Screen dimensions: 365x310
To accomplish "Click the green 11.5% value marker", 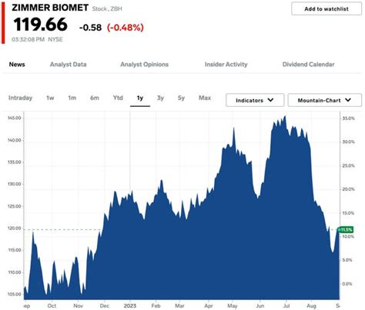I will click(346, 229).
